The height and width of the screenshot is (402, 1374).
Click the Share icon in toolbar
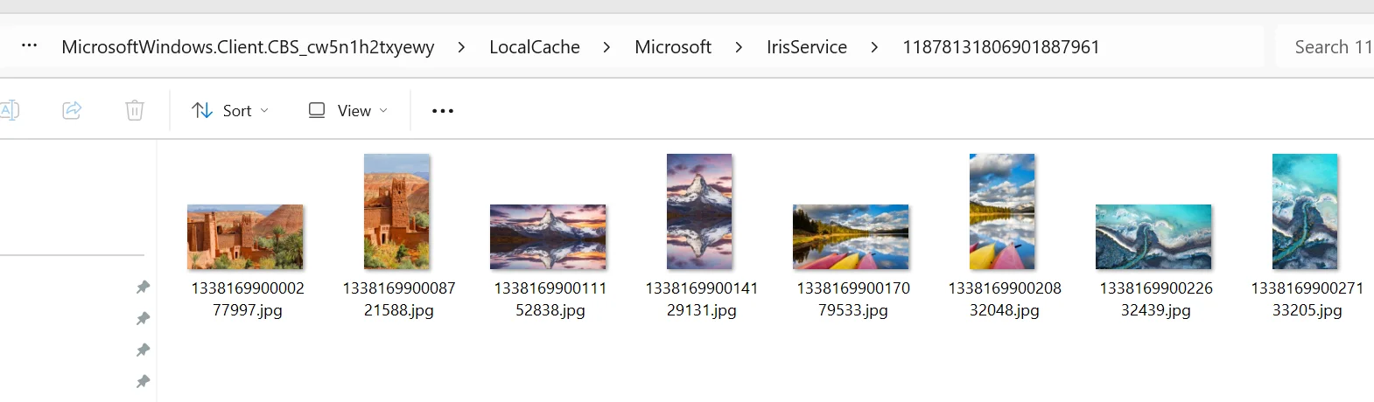tap(72, 110)
